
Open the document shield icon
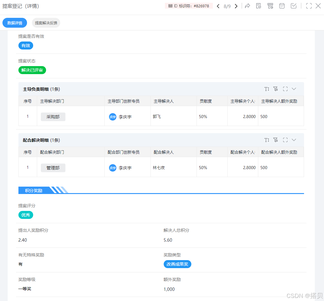pos(259,6)
